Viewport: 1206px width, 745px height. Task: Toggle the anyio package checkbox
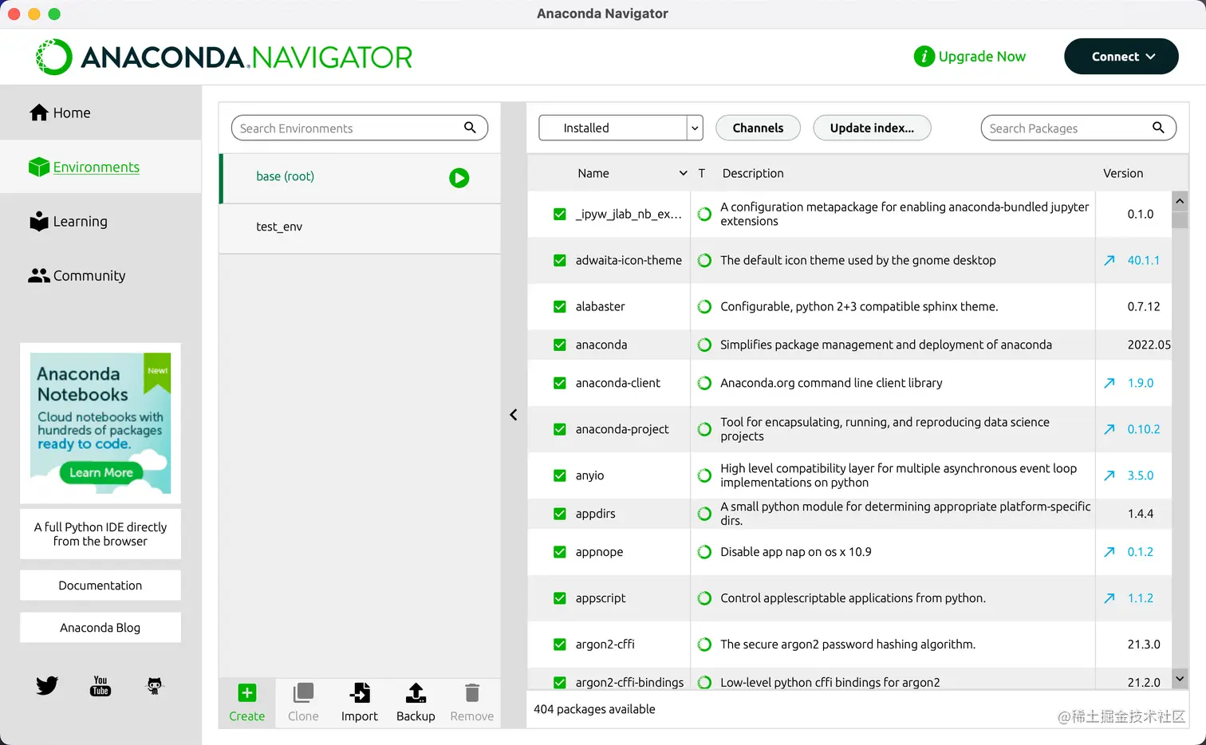[x=560, y=476]
